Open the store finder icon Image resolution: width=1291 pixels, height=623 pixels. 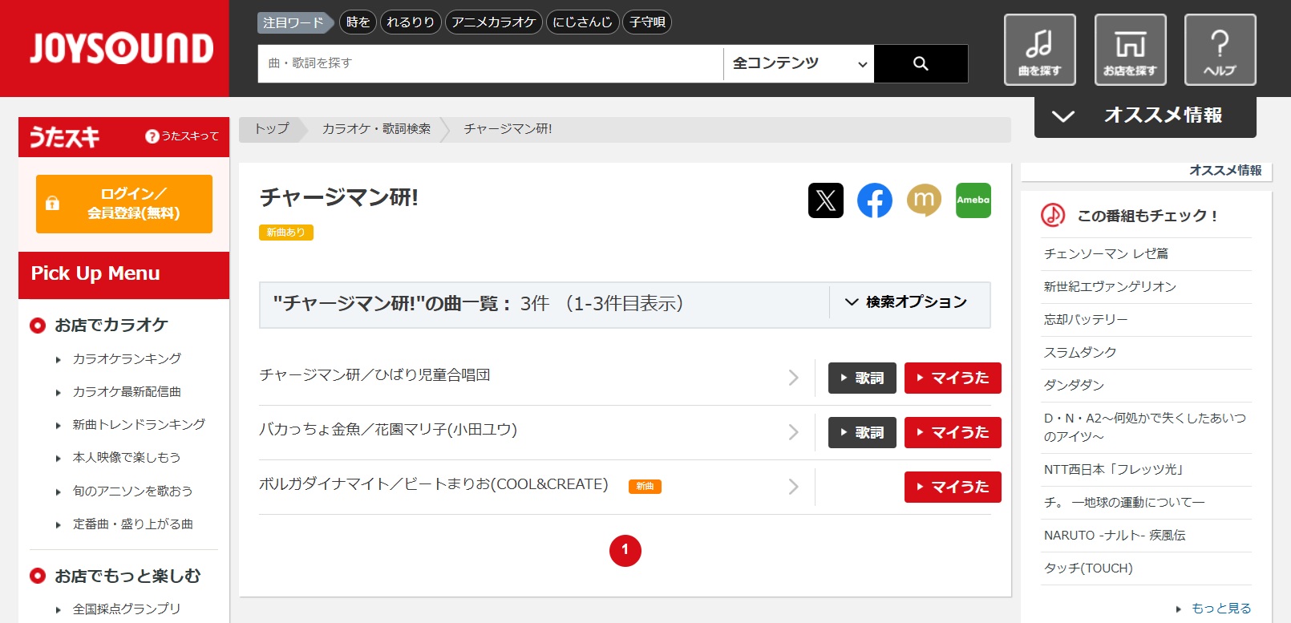(1130, 50)
